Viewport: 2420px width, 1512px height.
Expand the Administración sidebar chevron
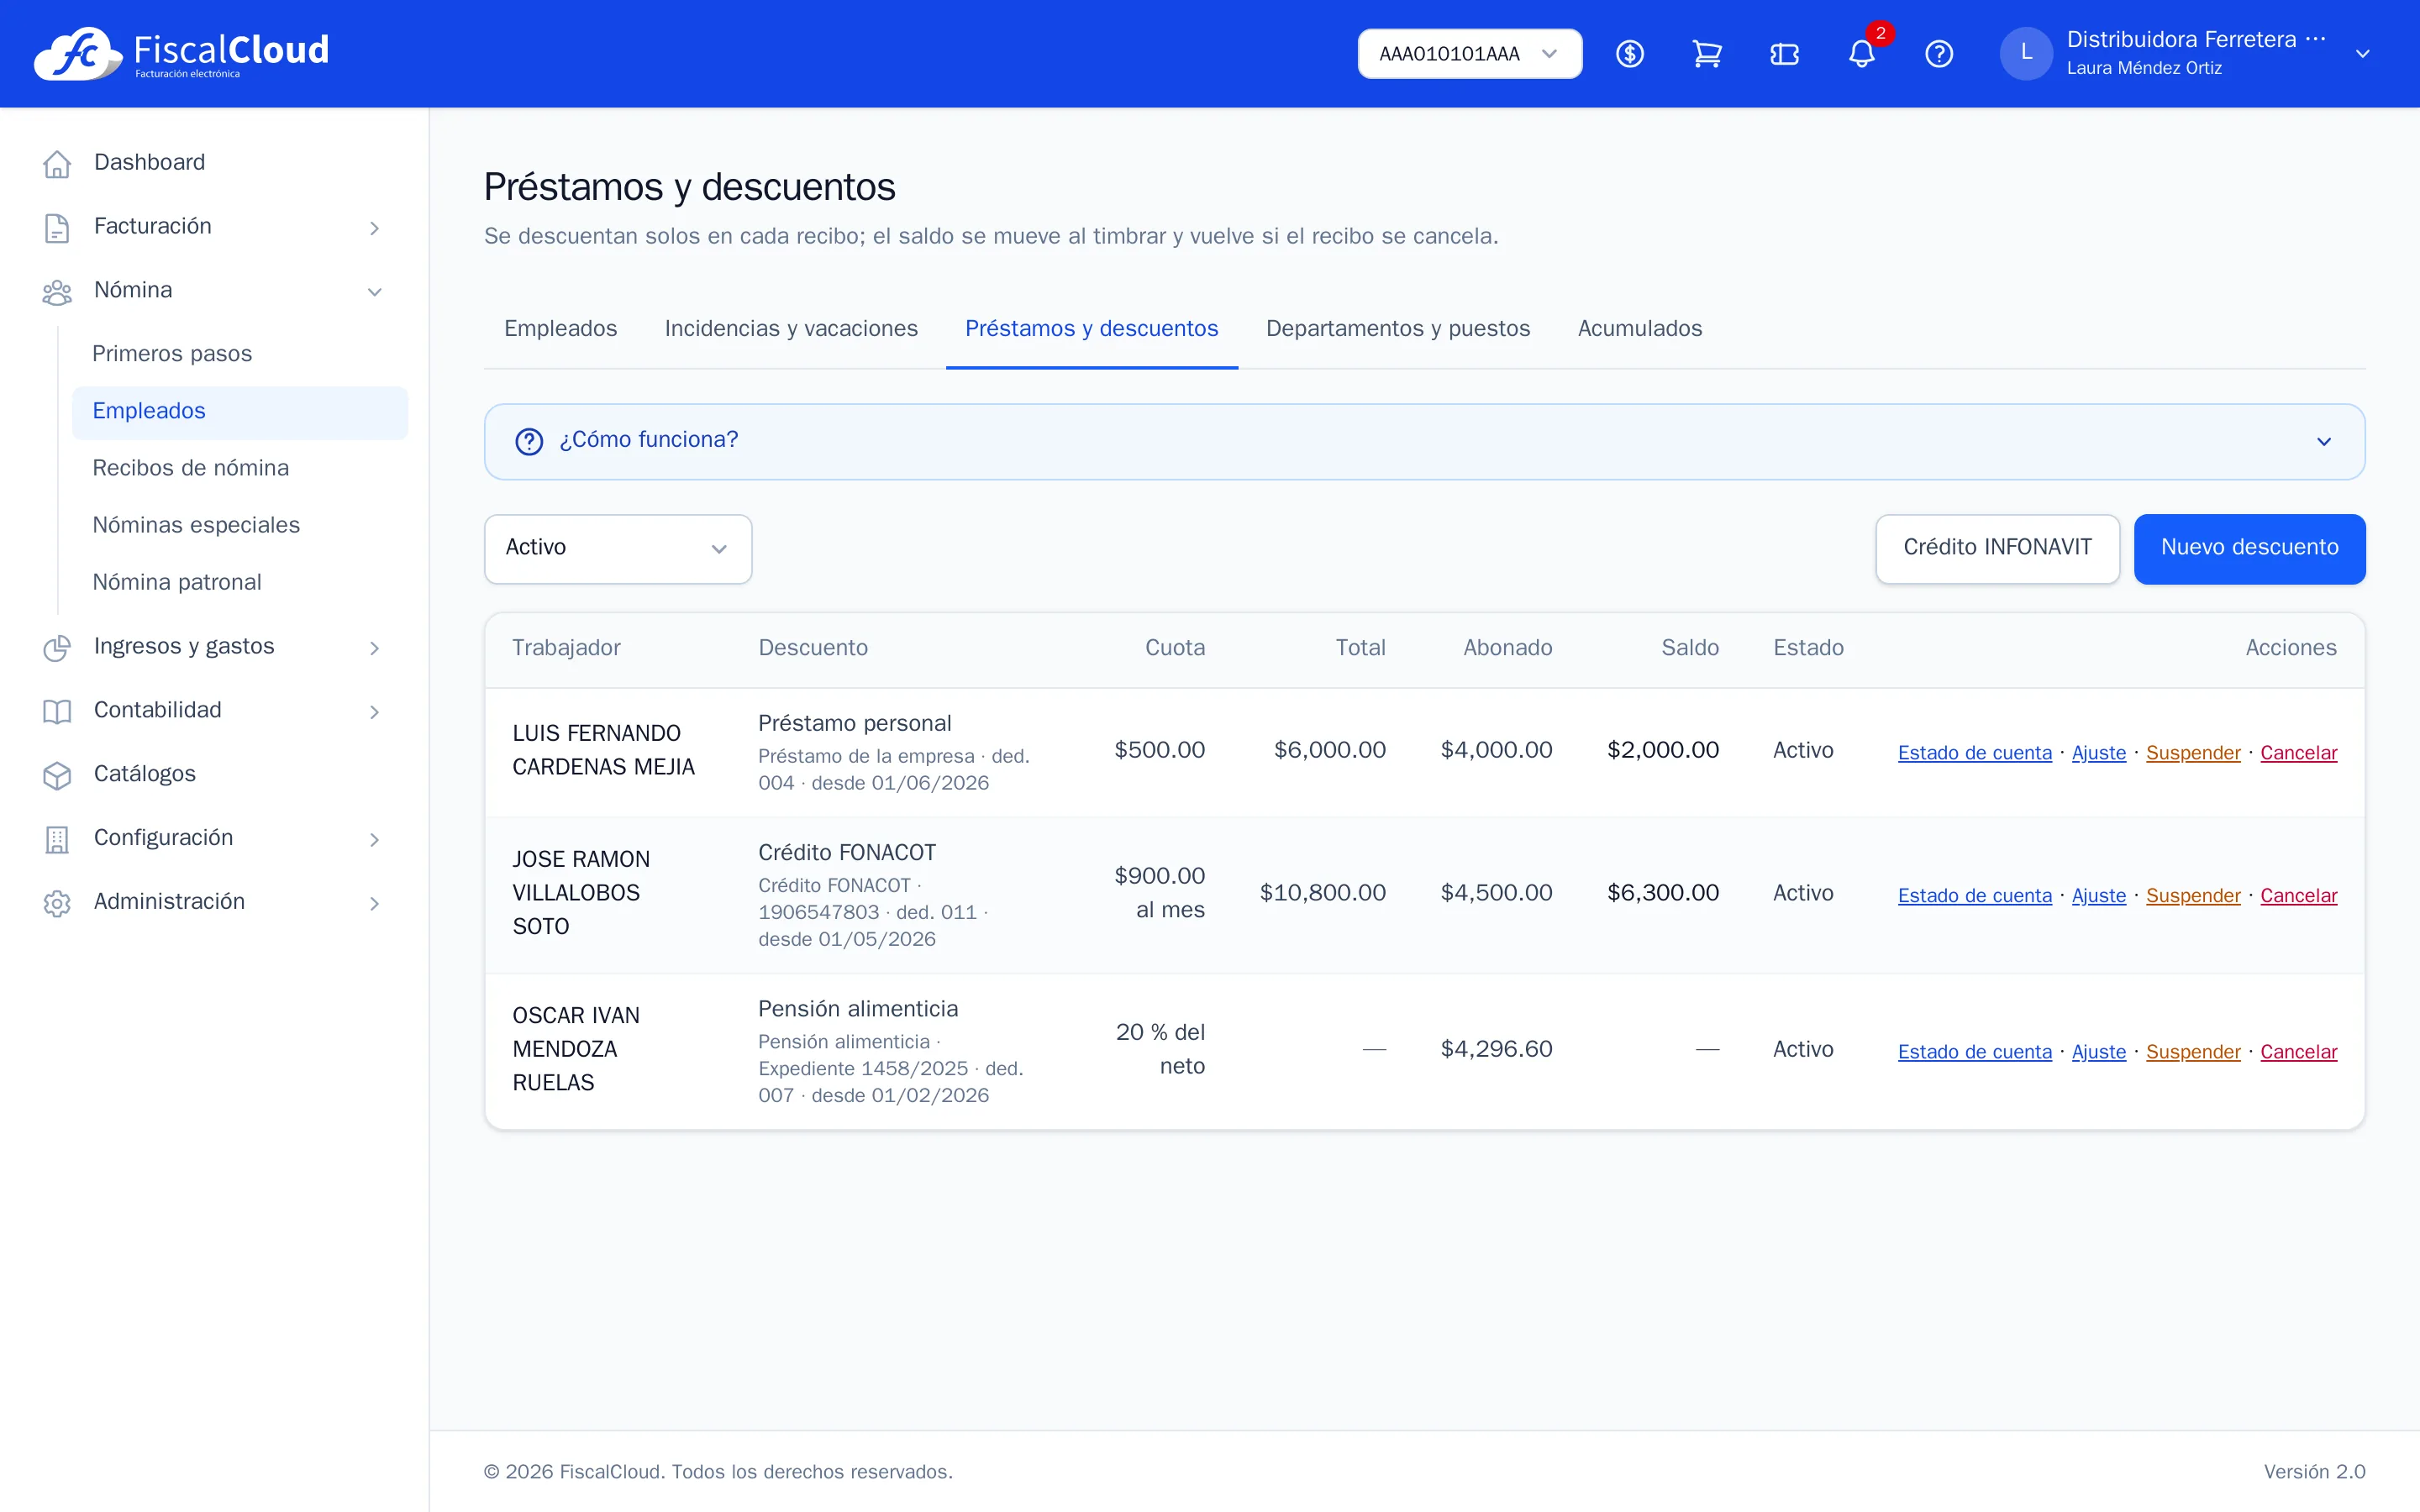(x=374, y=903)
